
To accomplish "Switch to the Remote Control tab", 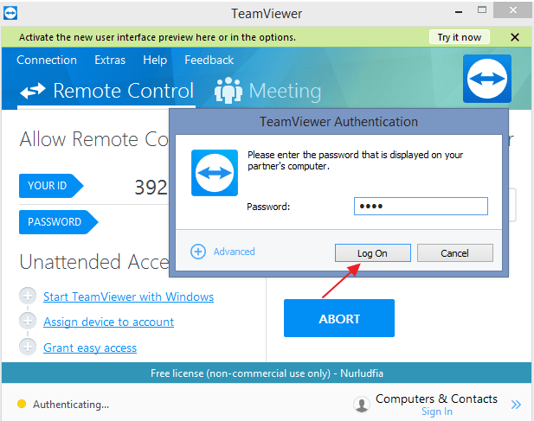I will [106, 91].
